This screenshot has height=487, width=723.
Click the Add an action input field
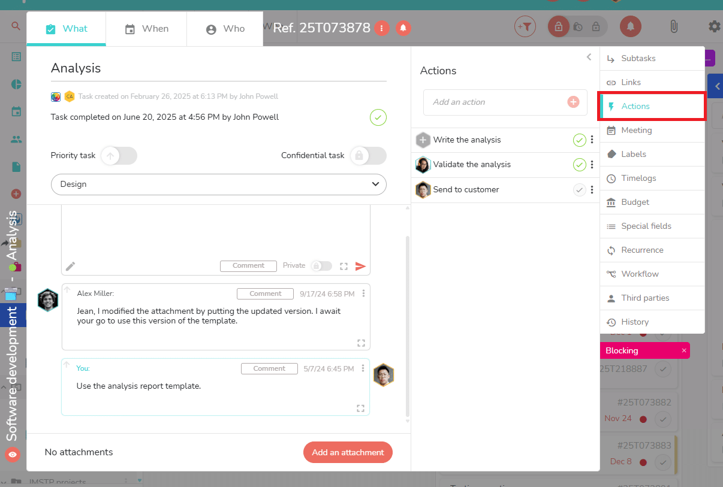(x=498, y=102)
